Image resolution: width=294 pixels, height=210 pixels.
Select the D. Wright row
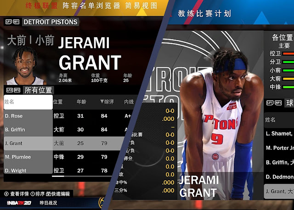click(x=58, y=170)
